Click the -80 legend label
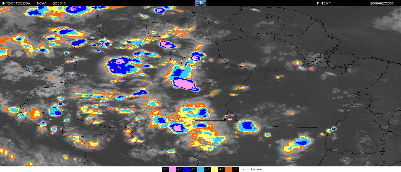401x172 pixels. (165, 169)
